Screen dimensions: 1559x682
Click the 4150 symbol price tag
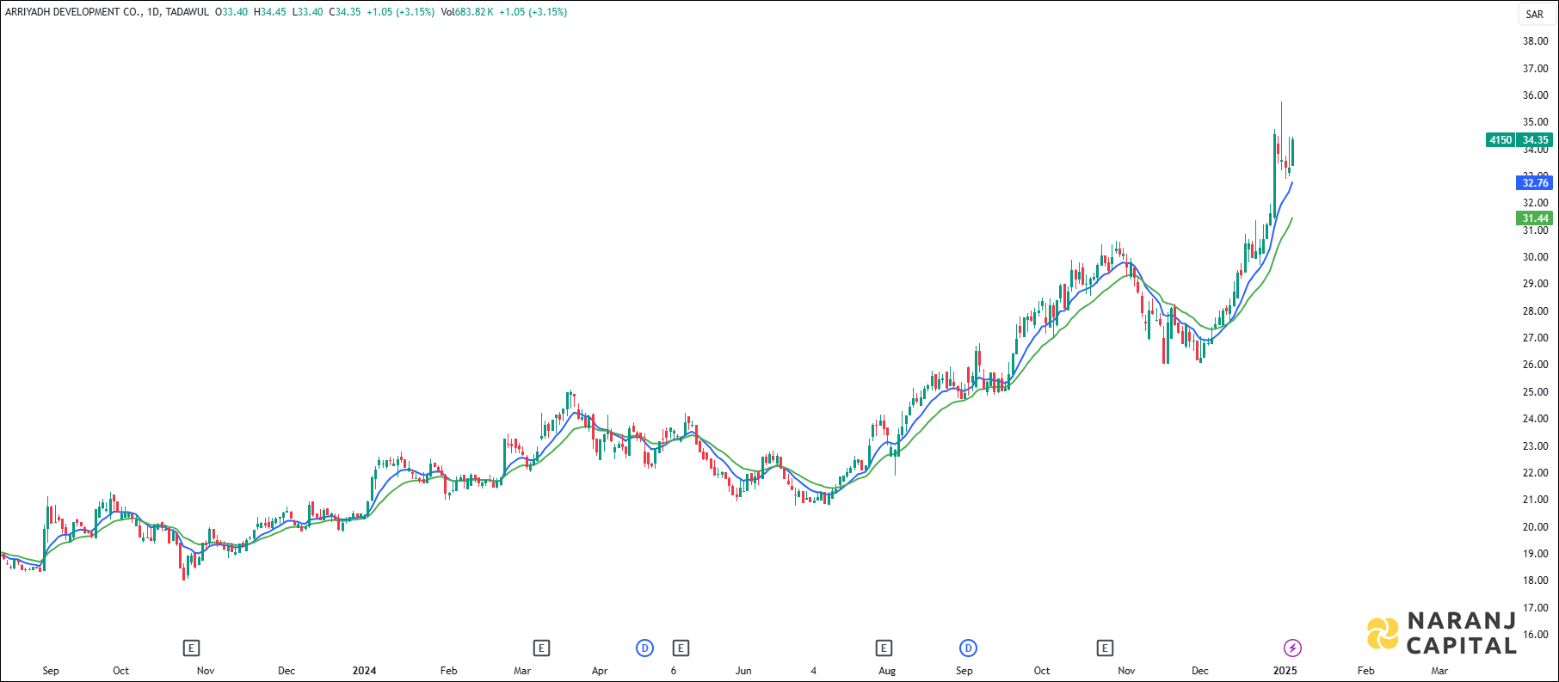tap(1500, 140)
